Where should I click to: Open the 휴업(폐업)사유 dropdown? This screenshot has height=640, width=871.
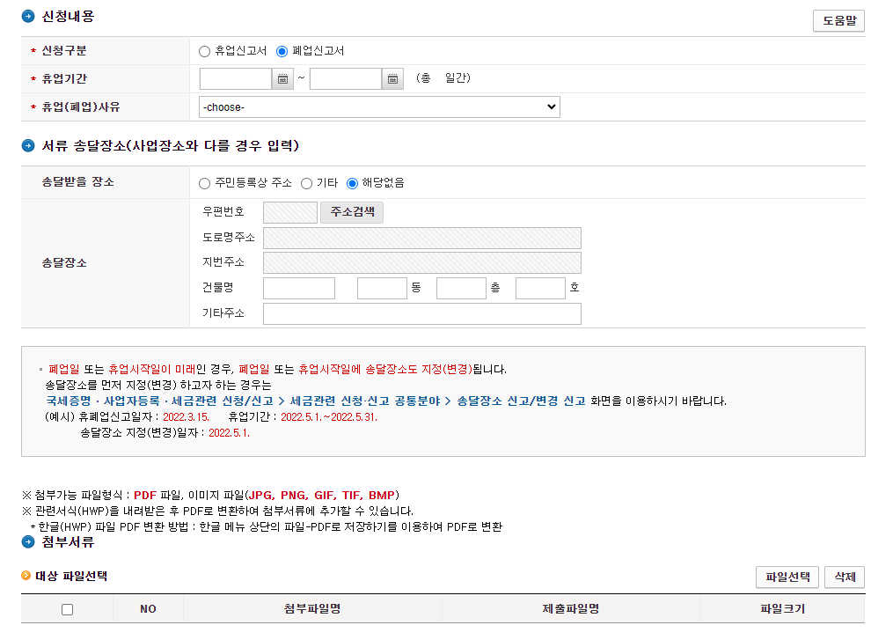[x=378, y=107]
